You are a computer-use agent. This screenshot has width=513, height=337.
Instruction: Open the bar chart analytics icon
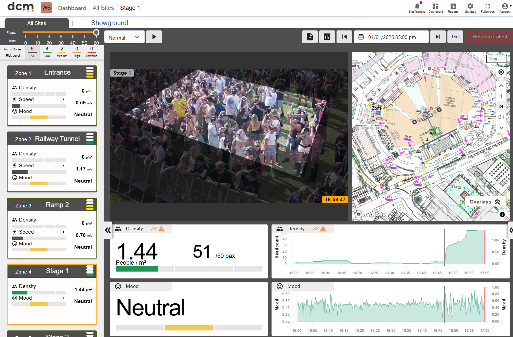coord(327,37)
